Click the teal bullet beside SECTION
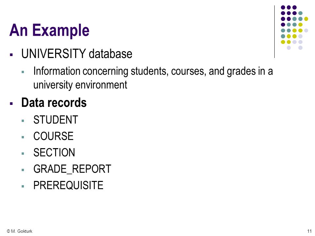The width and height of the screenshot is (315, 236). pyautogui.click(x=23, y=154)
